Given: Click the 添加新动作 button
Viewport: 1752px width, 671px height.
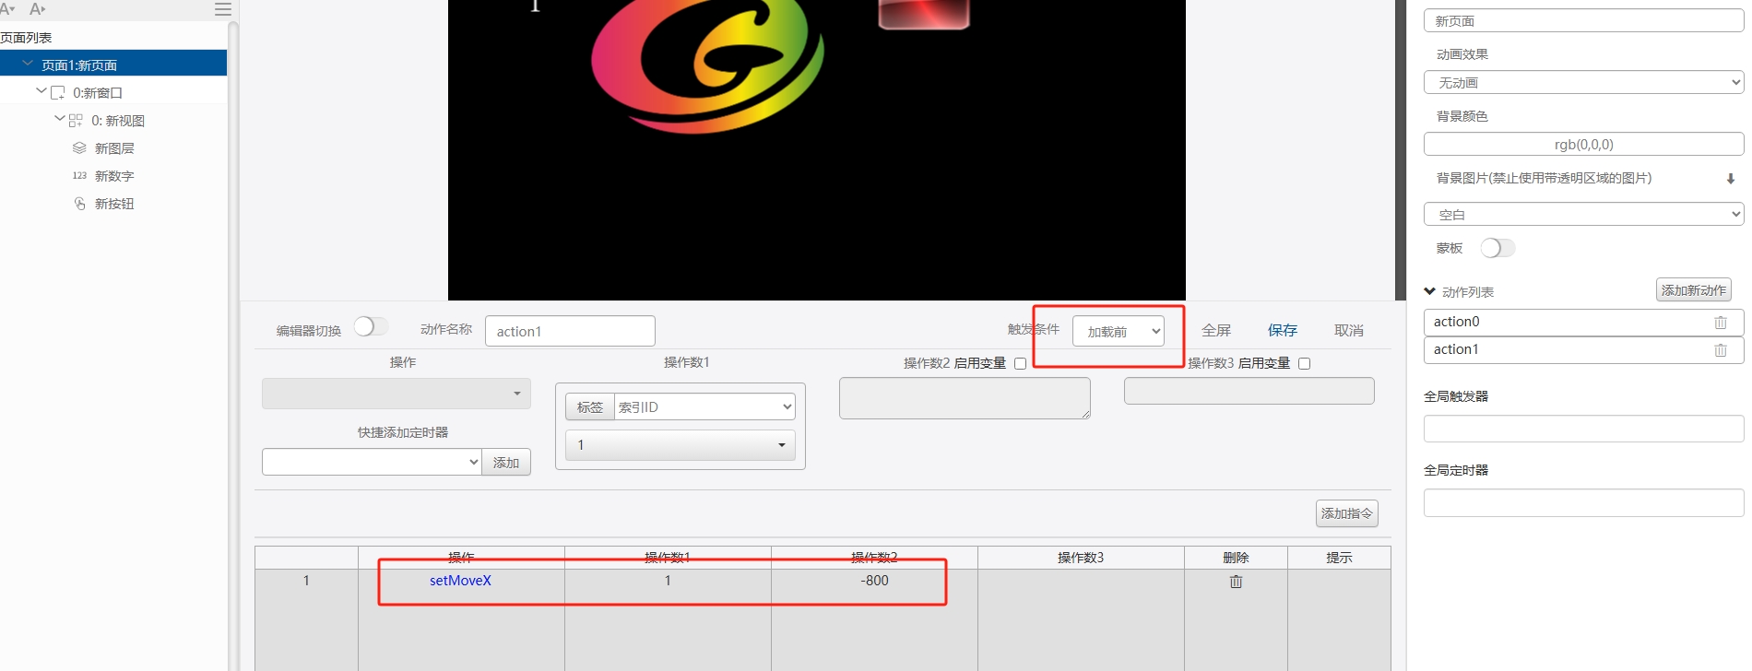Looking at the screenshot, I should tap(1693, 290).
